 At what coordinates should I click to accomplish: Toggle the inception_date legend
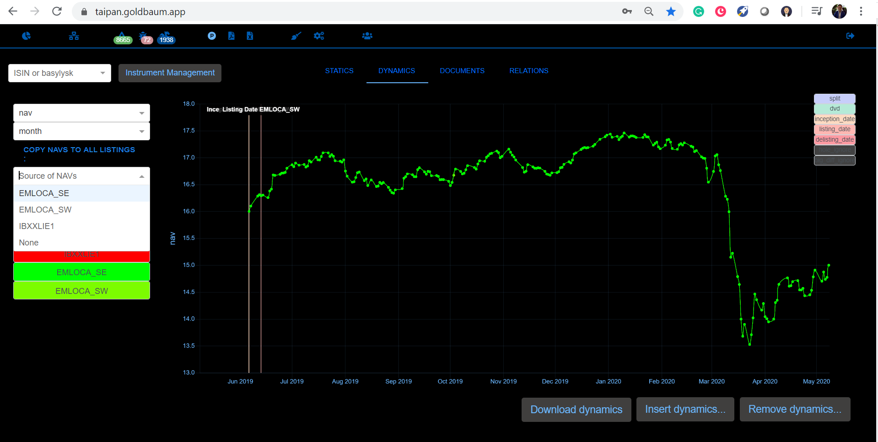pos(835,119)
